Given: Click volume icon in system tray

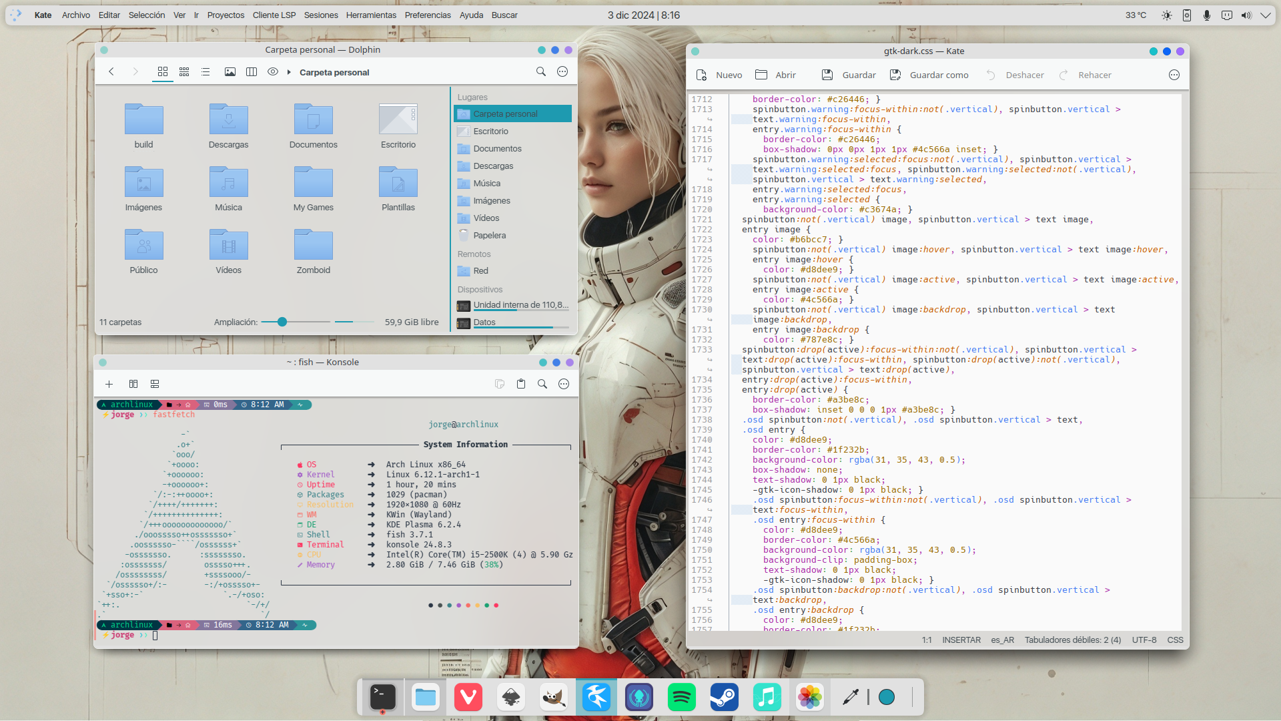Looking at the screenshot, I should coord(1246,15).
